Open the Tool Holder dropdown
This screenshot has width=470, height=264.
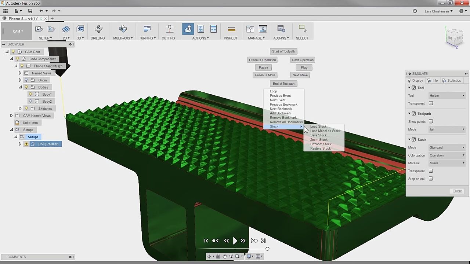click(x=447, y=96)
